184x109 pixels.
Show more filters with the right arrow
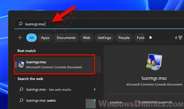coord(151,38)
